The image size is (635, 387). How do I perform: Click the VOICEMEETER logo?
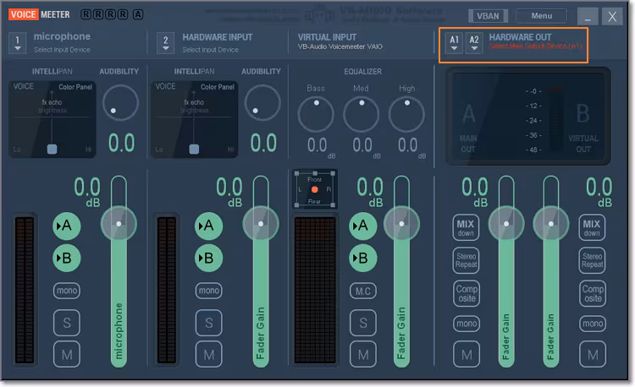39,14
